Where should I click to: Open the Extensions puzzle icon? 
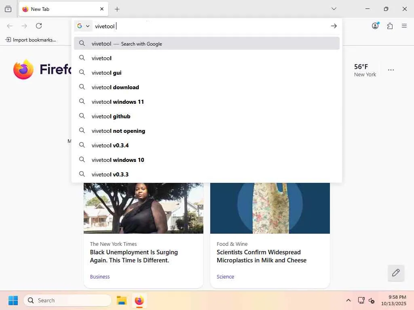(390, 26)
